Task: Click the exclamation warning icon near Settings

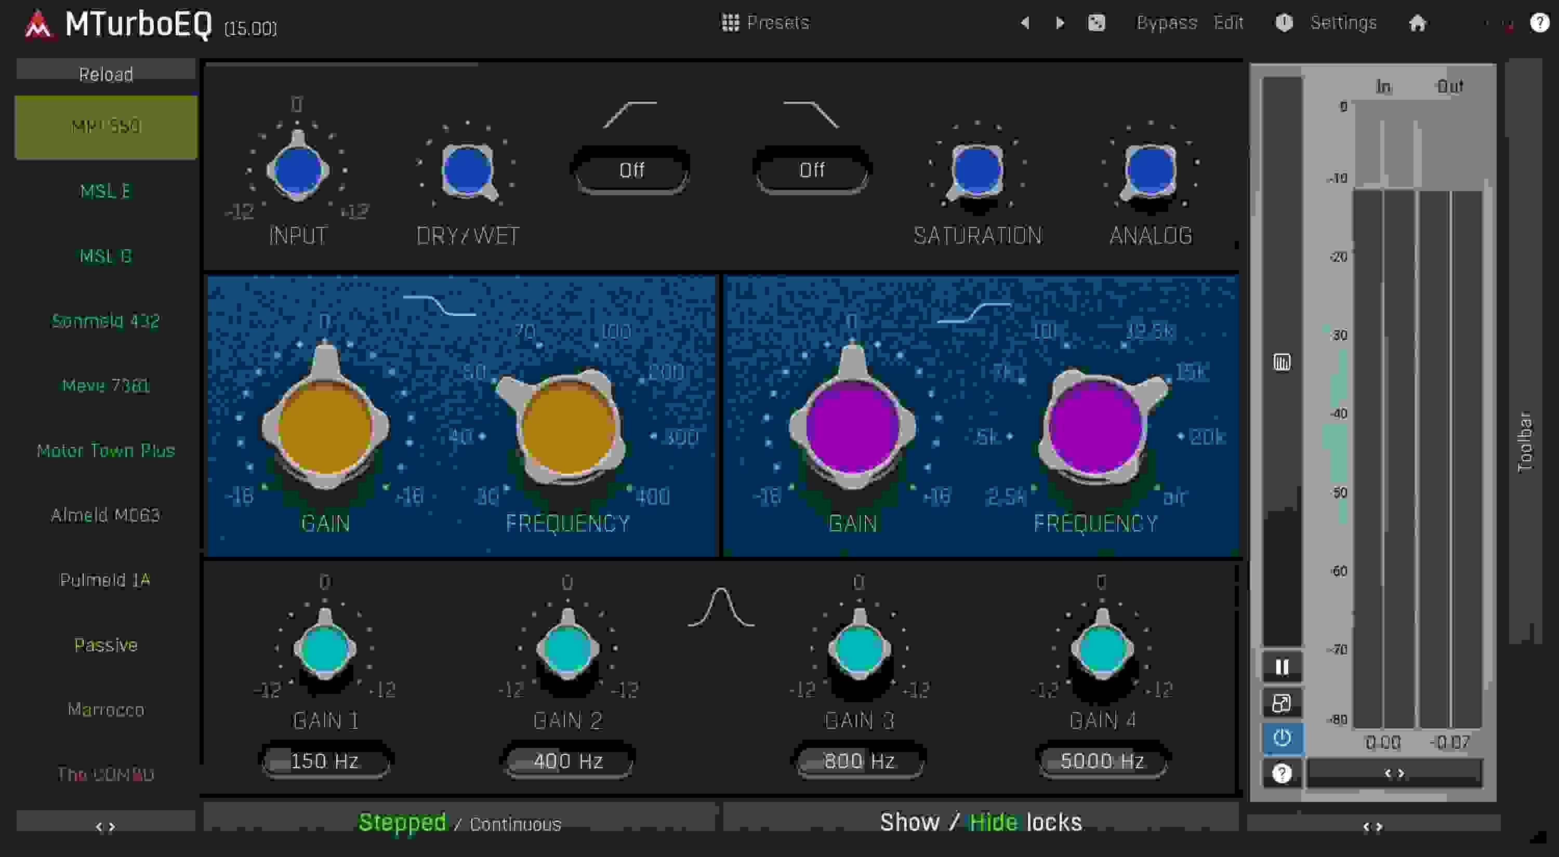Action: coord(1284,22)
